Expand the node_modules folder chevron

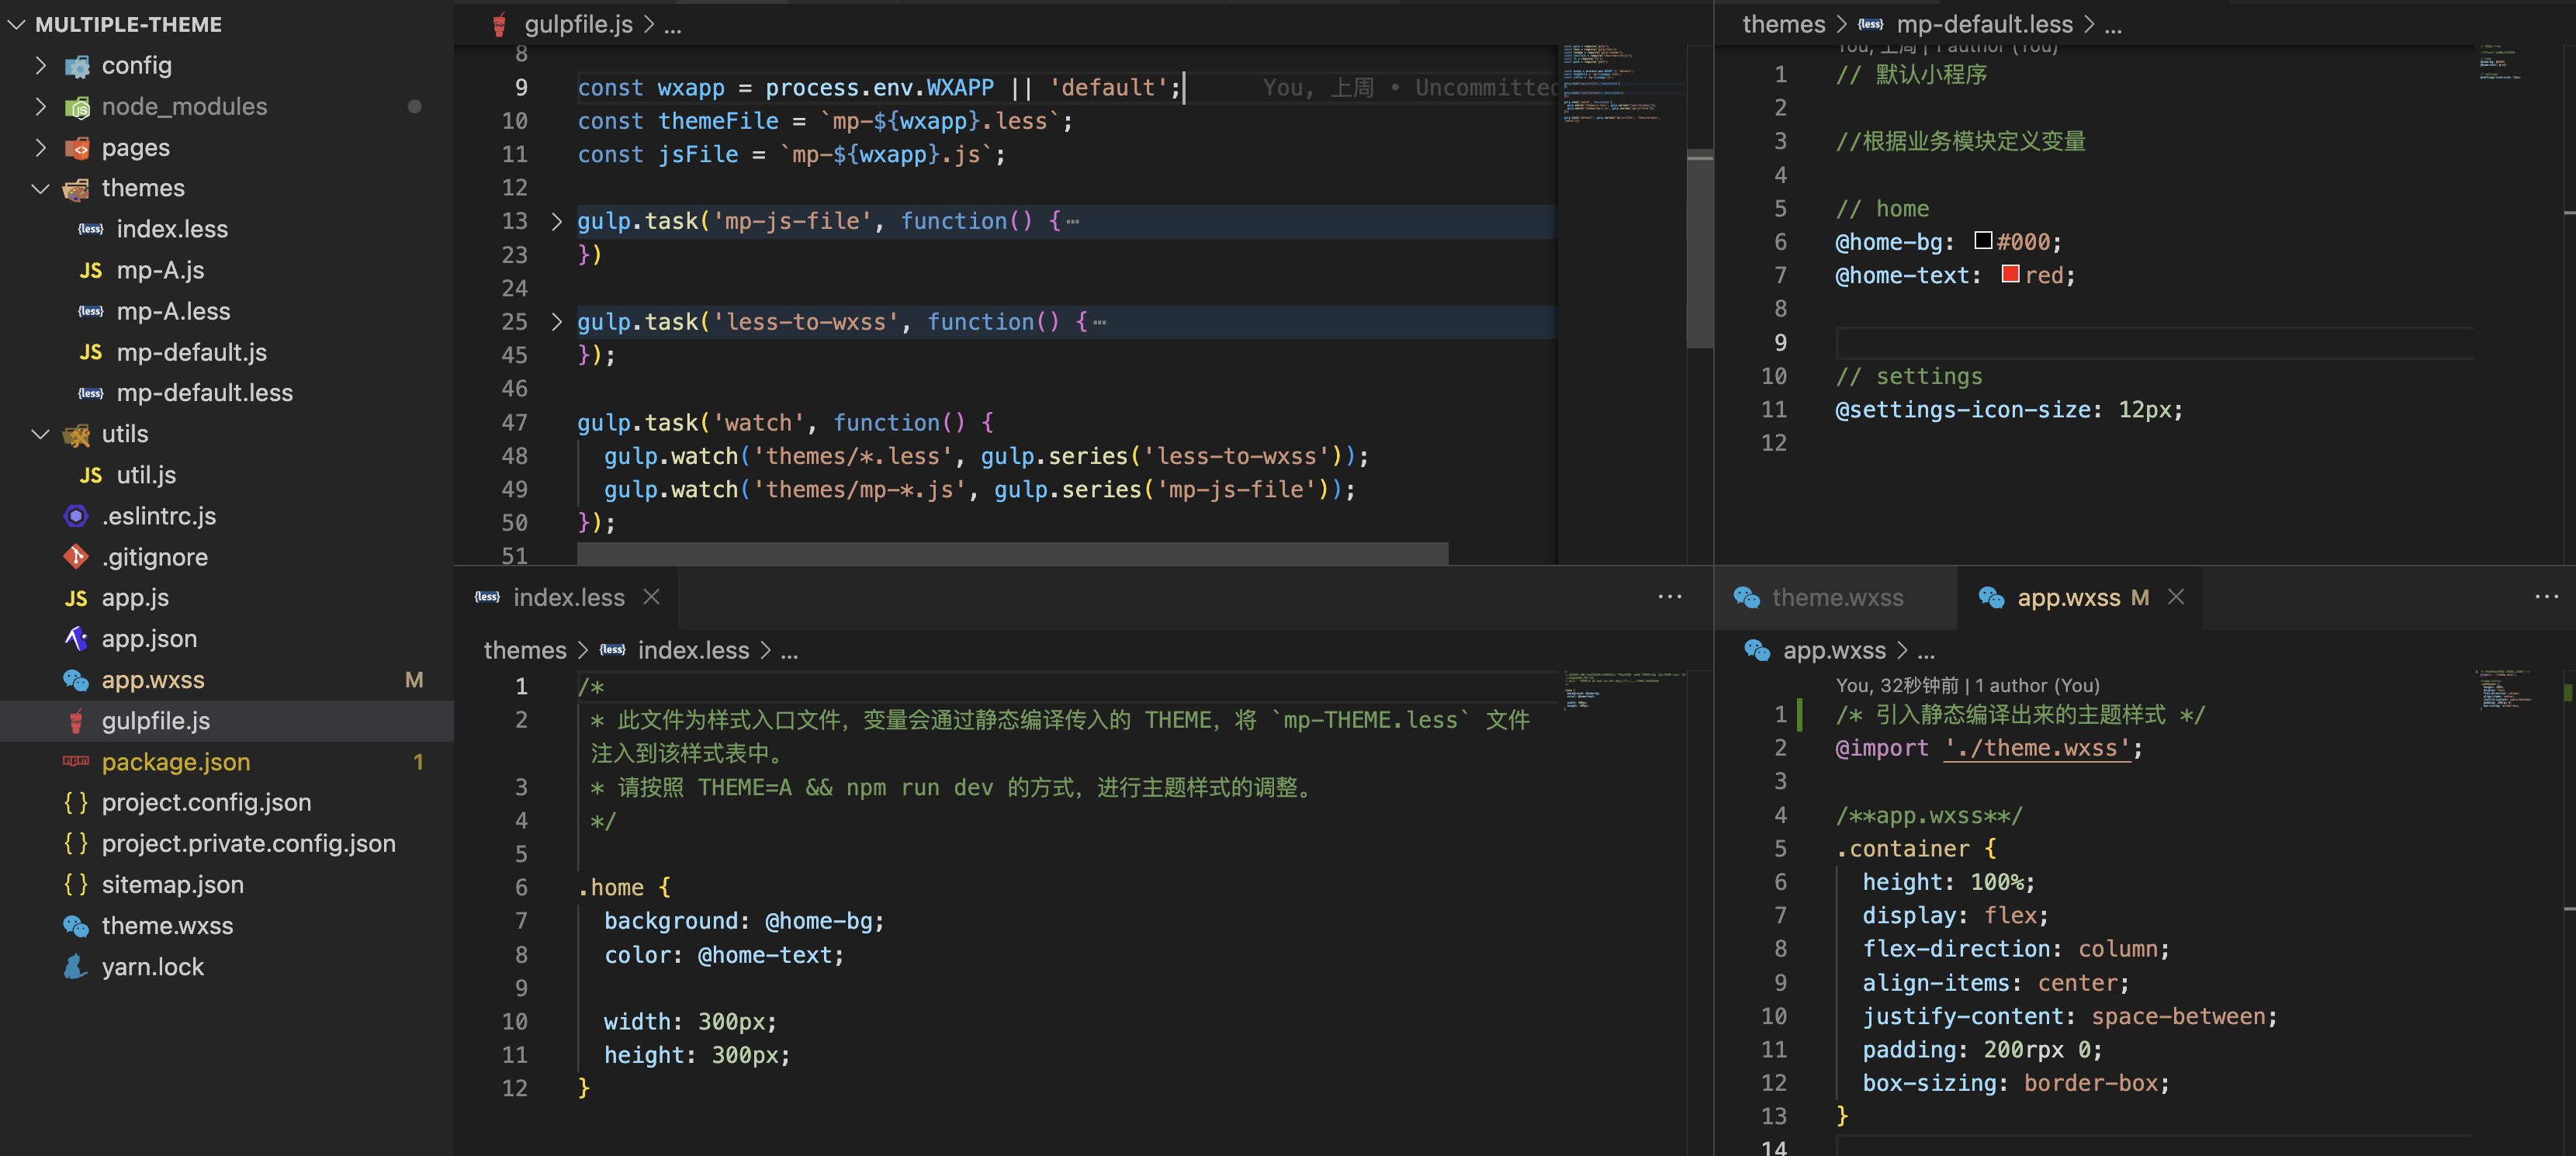pyautogui.click(x=40, y=106)
